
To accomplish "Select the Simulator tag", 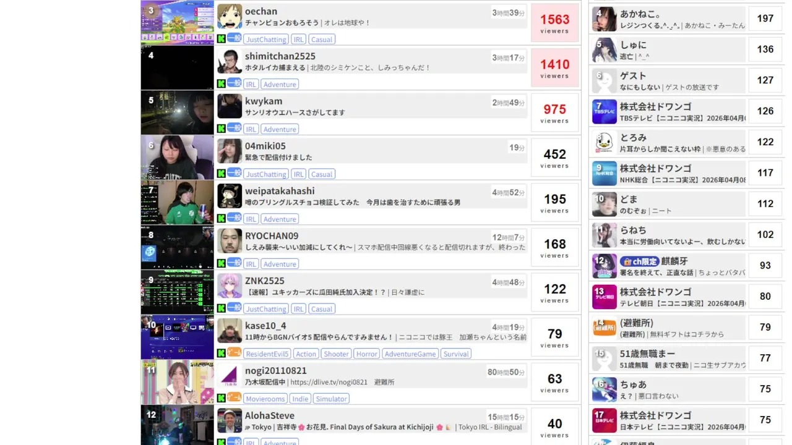I will click(331, 399).
